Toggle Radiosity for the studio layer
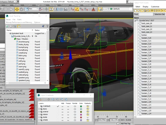Viewport: 166px width, 125px height. pos(87,117)
